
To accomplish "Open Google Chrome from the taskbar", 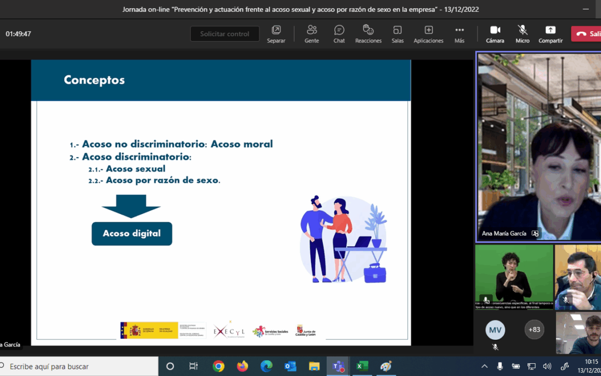I will [x=219, y=367].
